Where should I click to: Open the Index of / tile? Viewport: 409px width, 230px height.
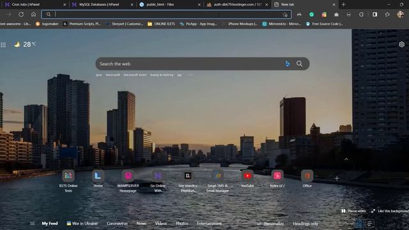pyautogui.click(x=277, y=179)
